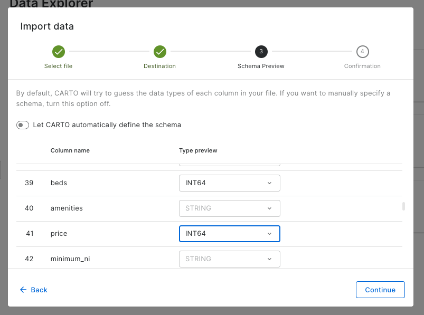Image resolution: width=424 pixels, height=315 pixels.
Task: Click chevron arrow in price type dropdown
Action: 269,234
